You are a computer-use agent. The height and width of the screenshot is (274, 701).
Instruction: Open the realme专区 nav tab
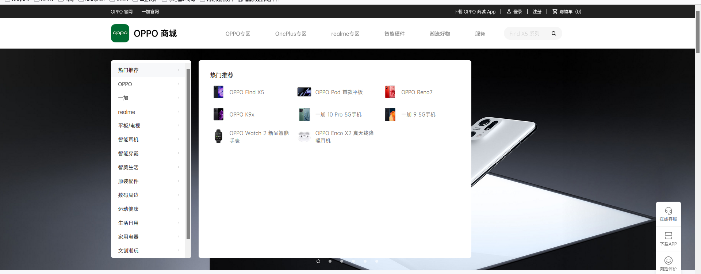(345, 34)
